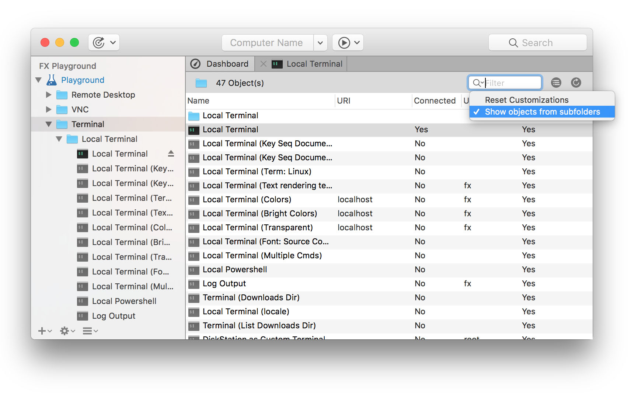631x395 pixels.
Task: Select Log Output in the sidebar tree
Action: 114,316
